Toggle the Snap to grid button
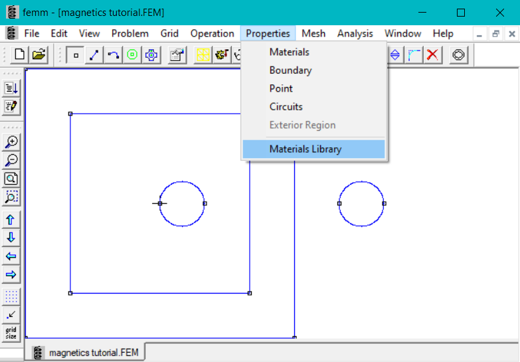520x362 pixels. [11, 315]
